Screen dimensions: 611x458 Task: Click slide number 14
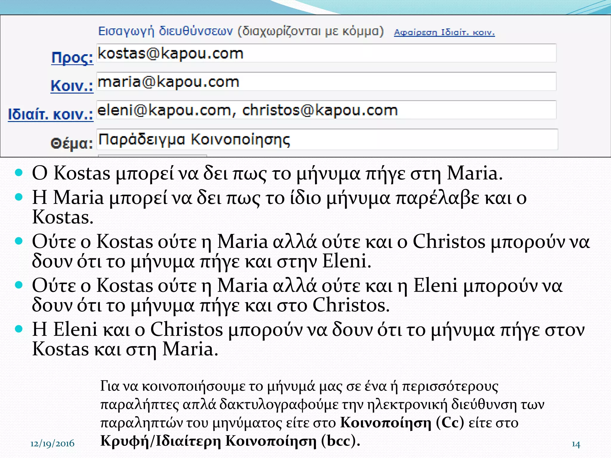(576, 444)
